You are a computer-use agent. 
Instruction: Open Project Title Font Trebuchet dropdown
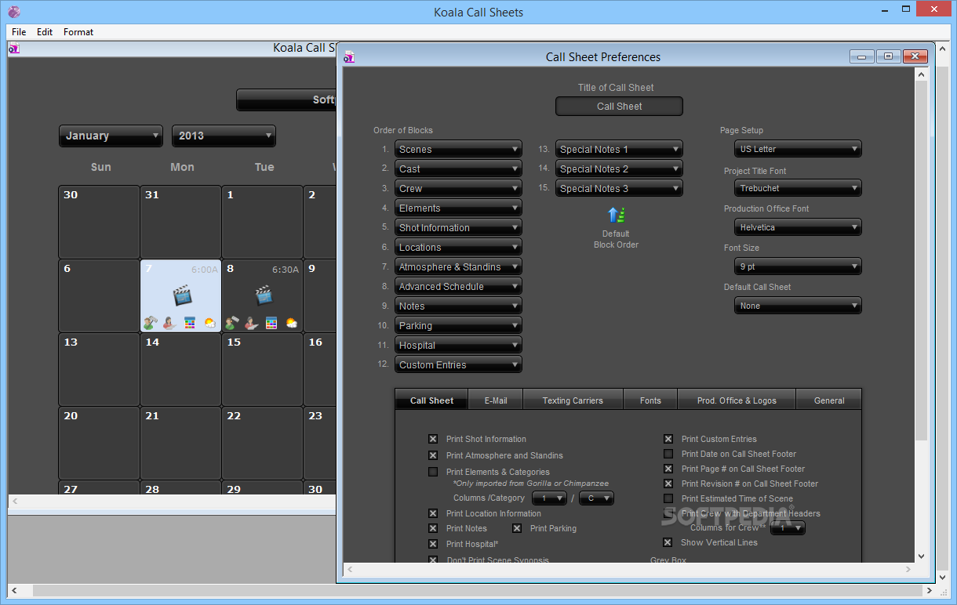pos(798,188)
